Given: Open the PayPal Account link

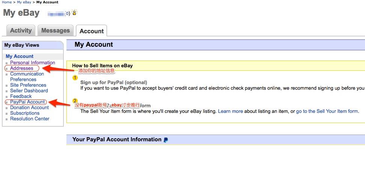Looking at the screenshot, I should tap(27, 102).
